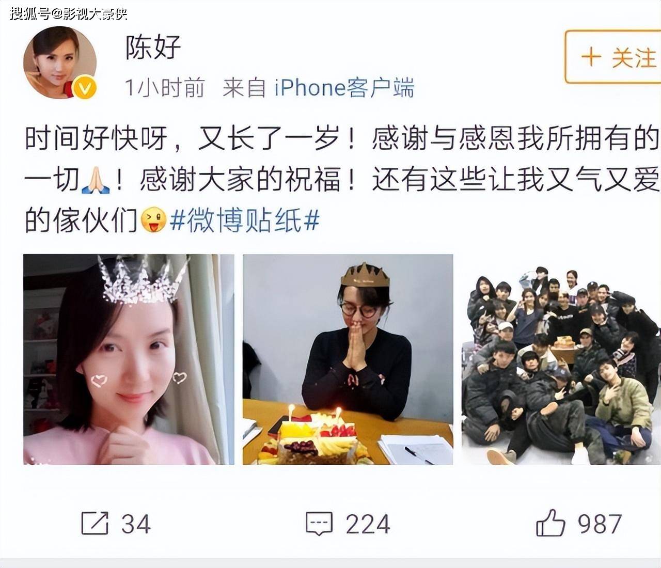661x568 pixels.
Task: Click the like count 987
Action: [600, 524]
